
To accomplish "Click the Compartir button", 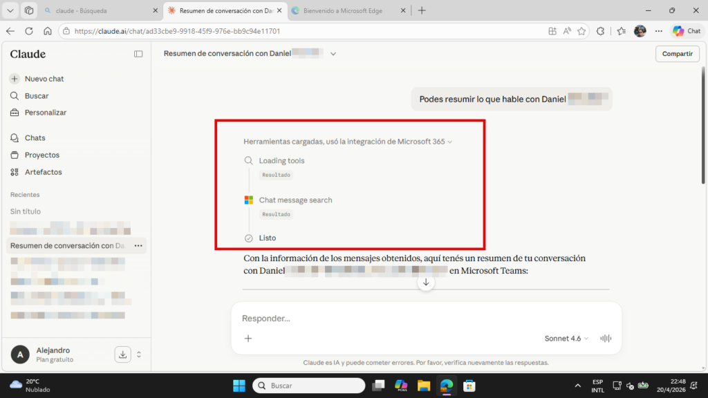I will coord(678,54).
